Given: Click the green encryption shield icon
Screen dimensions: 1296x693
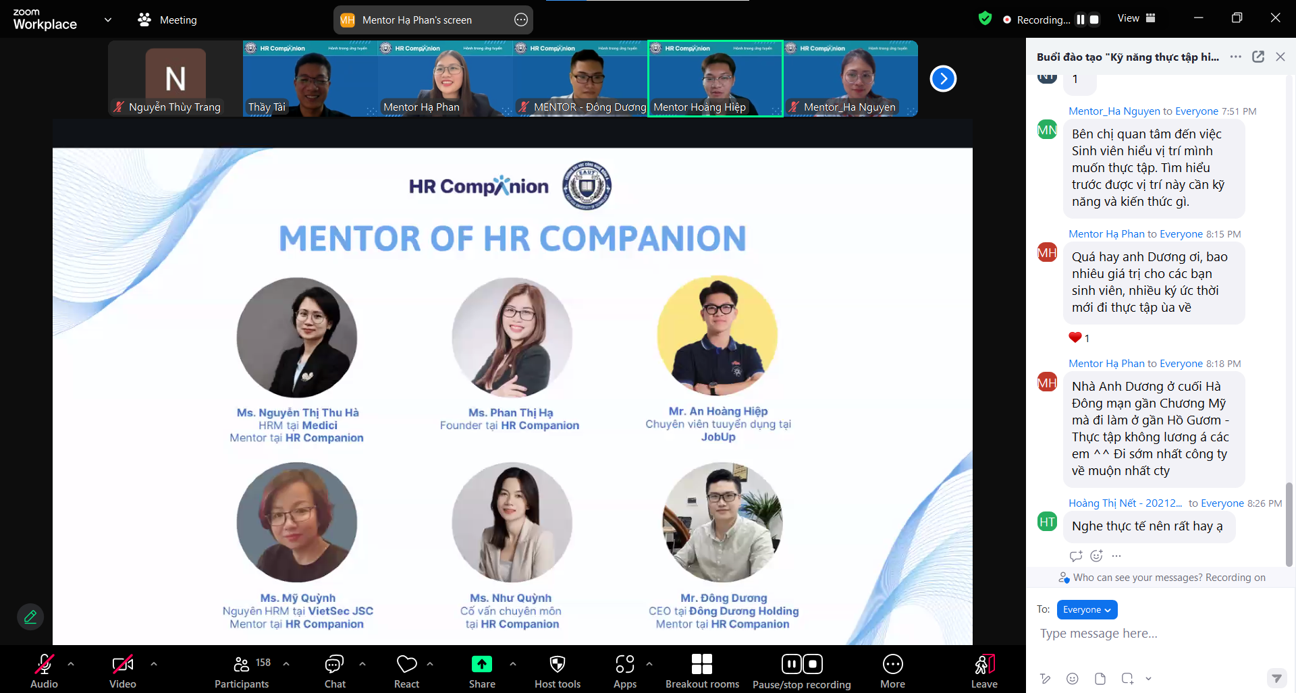Looking at the screenshot, I should click(985, 19).
